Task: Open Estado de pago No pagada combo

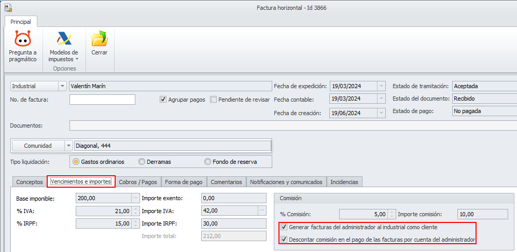Action: 485,111
